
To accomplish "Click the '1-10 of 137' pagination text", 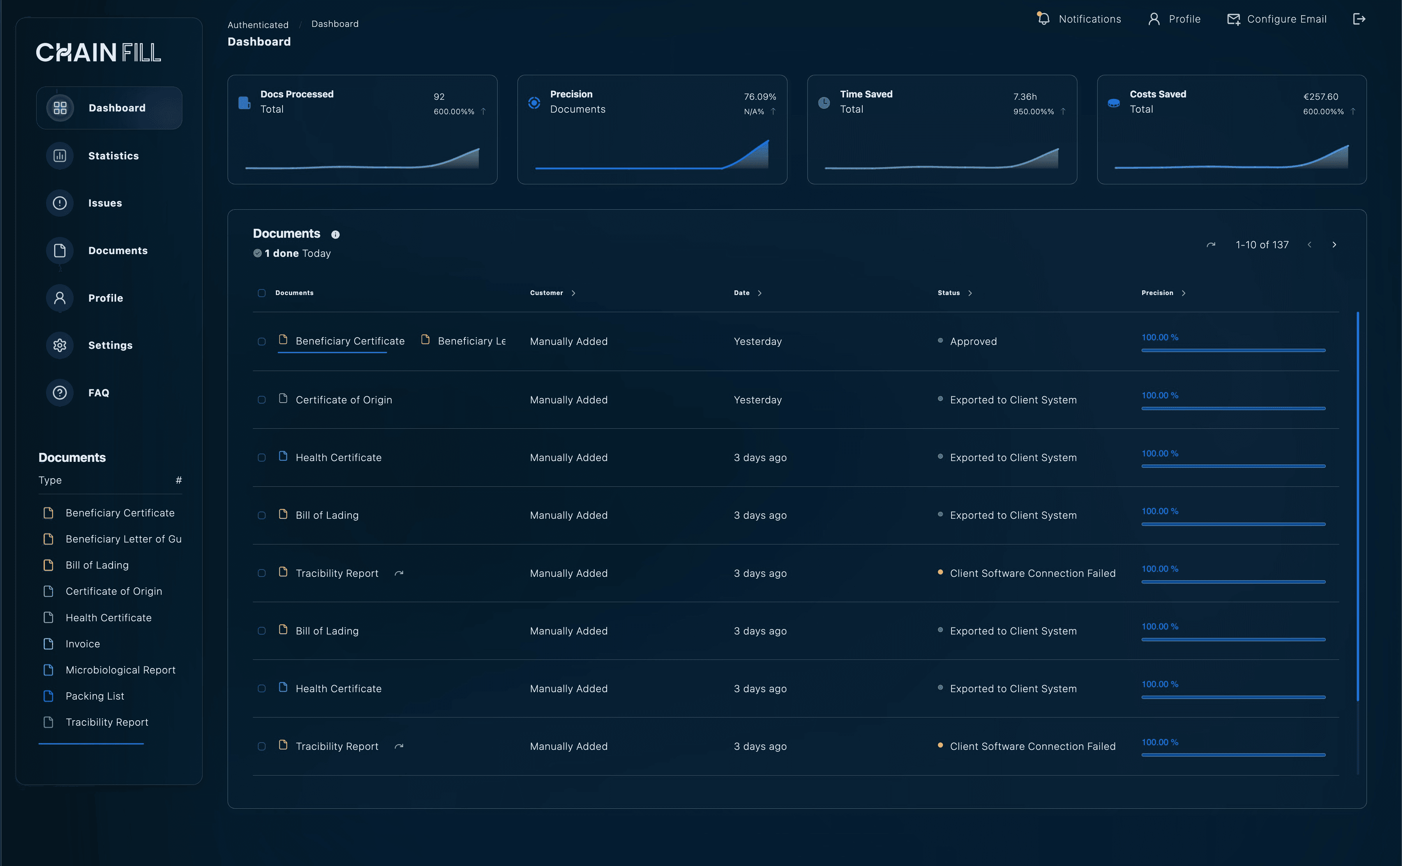I will [1262, 245].
